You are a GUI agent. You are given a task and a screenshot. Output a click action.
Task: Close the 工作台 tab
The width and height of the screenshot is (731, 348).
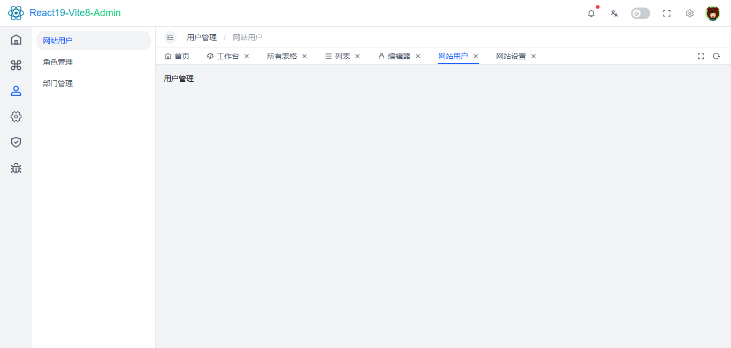pyautogui.click(x=247, y=56)
